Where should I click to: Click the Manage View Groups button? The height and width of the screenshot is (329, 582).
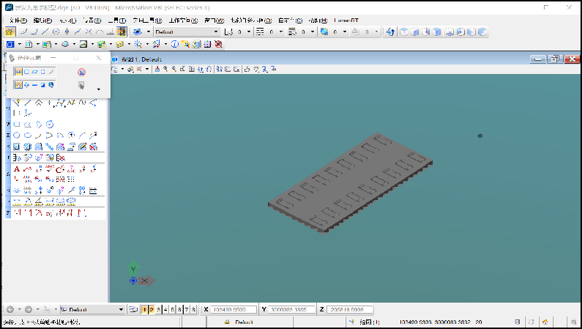coord(133,309)
